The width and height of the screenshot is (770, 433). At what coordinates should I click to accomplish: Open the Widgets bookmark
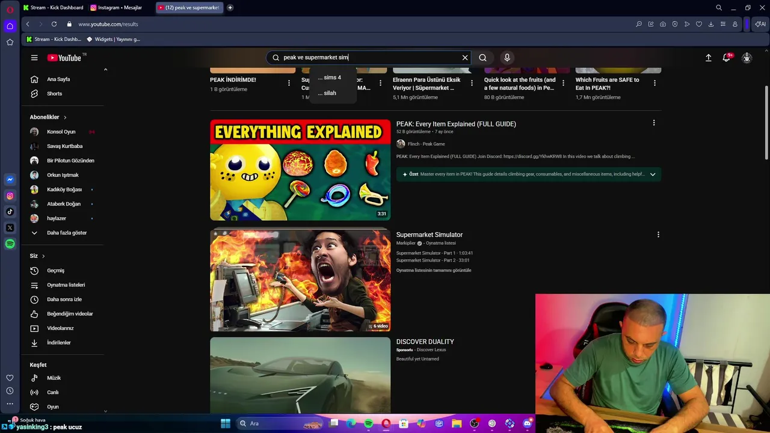point(113,39)
